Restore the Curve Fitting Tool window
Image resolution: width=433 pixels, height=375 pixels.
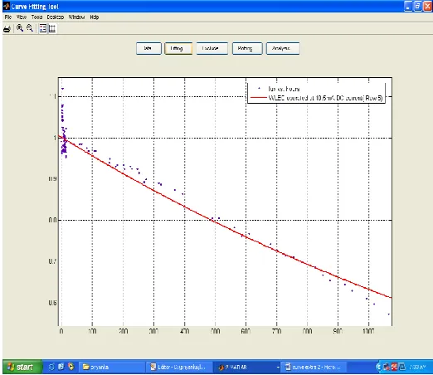(x=417, y=6)
